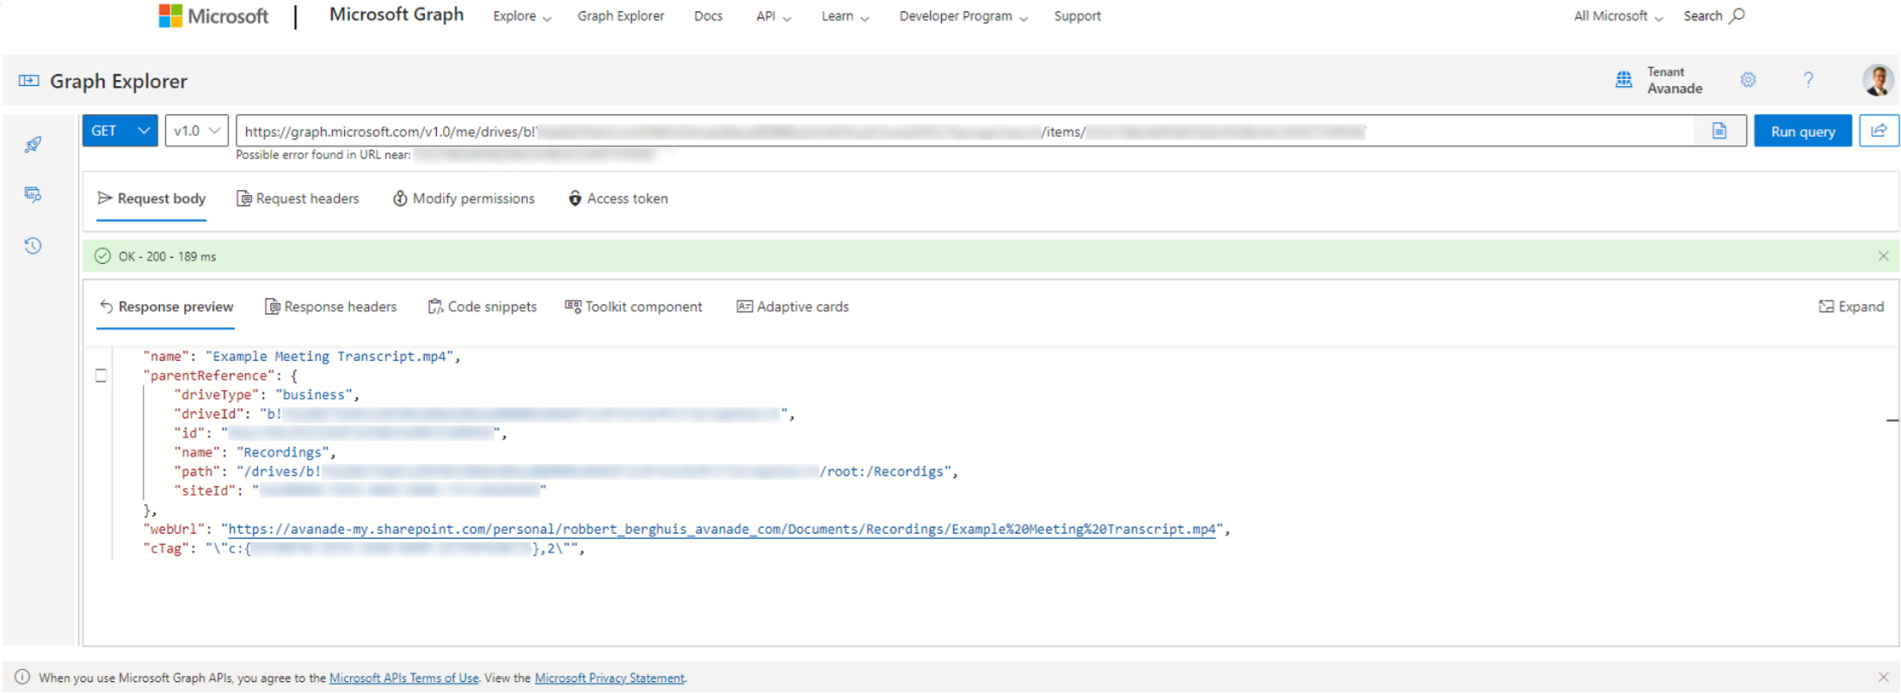Viewport: 1901px width, 693px height.
Task: Expand the Developer Program menu
Action: (963, 16)
